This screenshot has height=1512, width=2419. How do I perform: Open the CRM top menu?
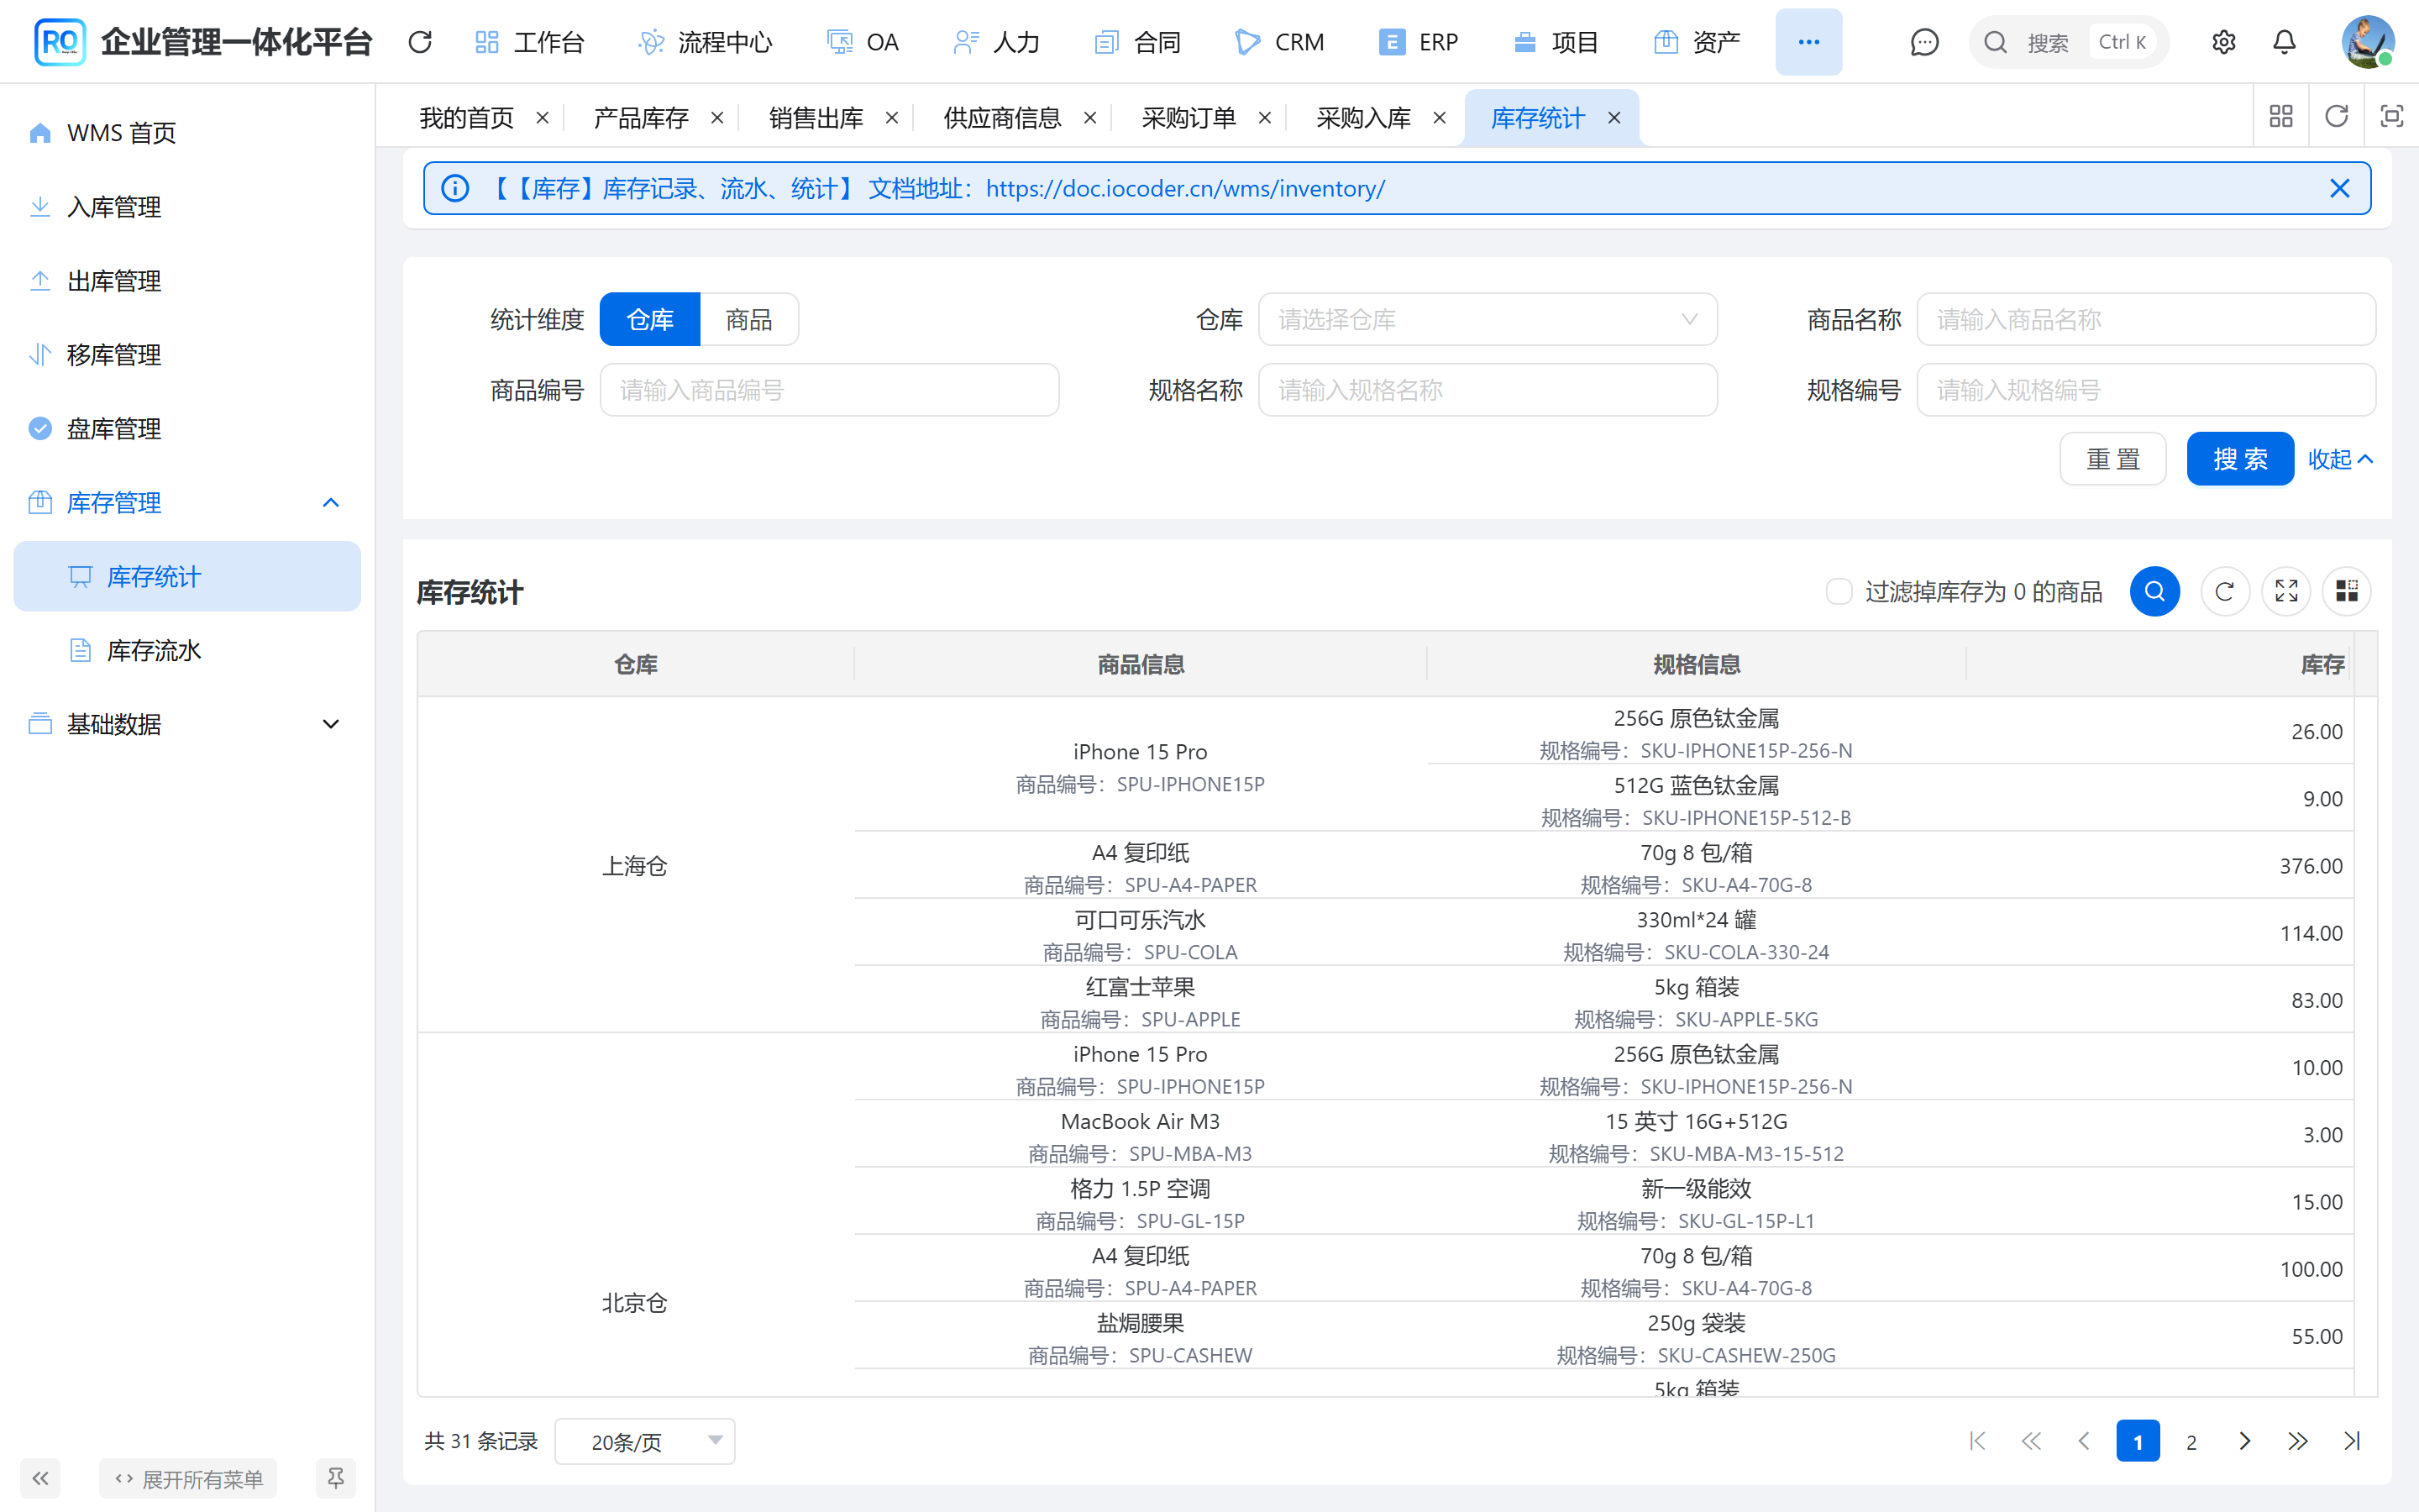click(x=1279, y=42)
